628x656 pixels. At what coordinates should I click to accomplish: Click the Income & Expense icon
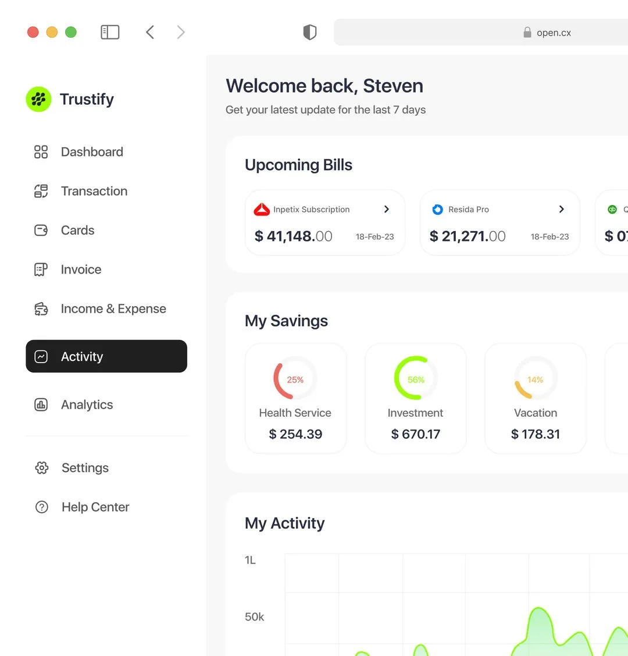tap(41, 309)
